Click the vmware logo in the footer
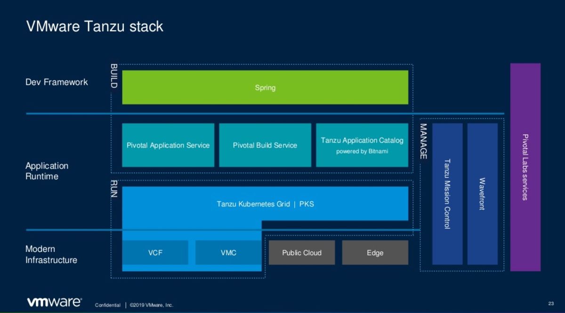The image size is (565, 313). click(54, 302)
